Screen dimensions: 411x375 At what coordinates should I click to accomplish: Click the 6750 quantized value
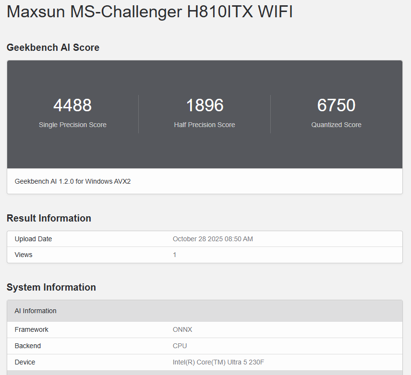pos(336,105)
